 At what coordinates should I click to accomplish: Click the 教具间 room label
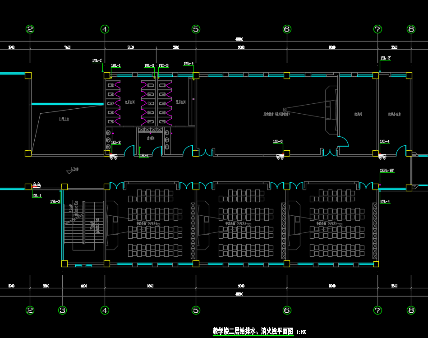tap(358, 114)
